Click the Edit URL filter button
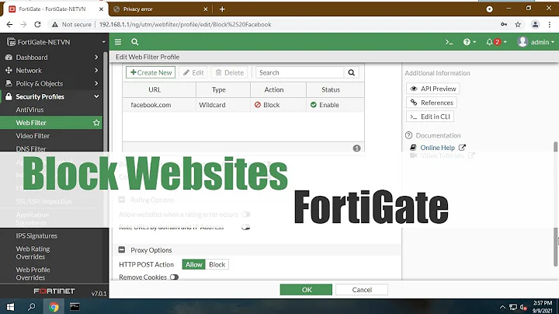 [193, 72]
